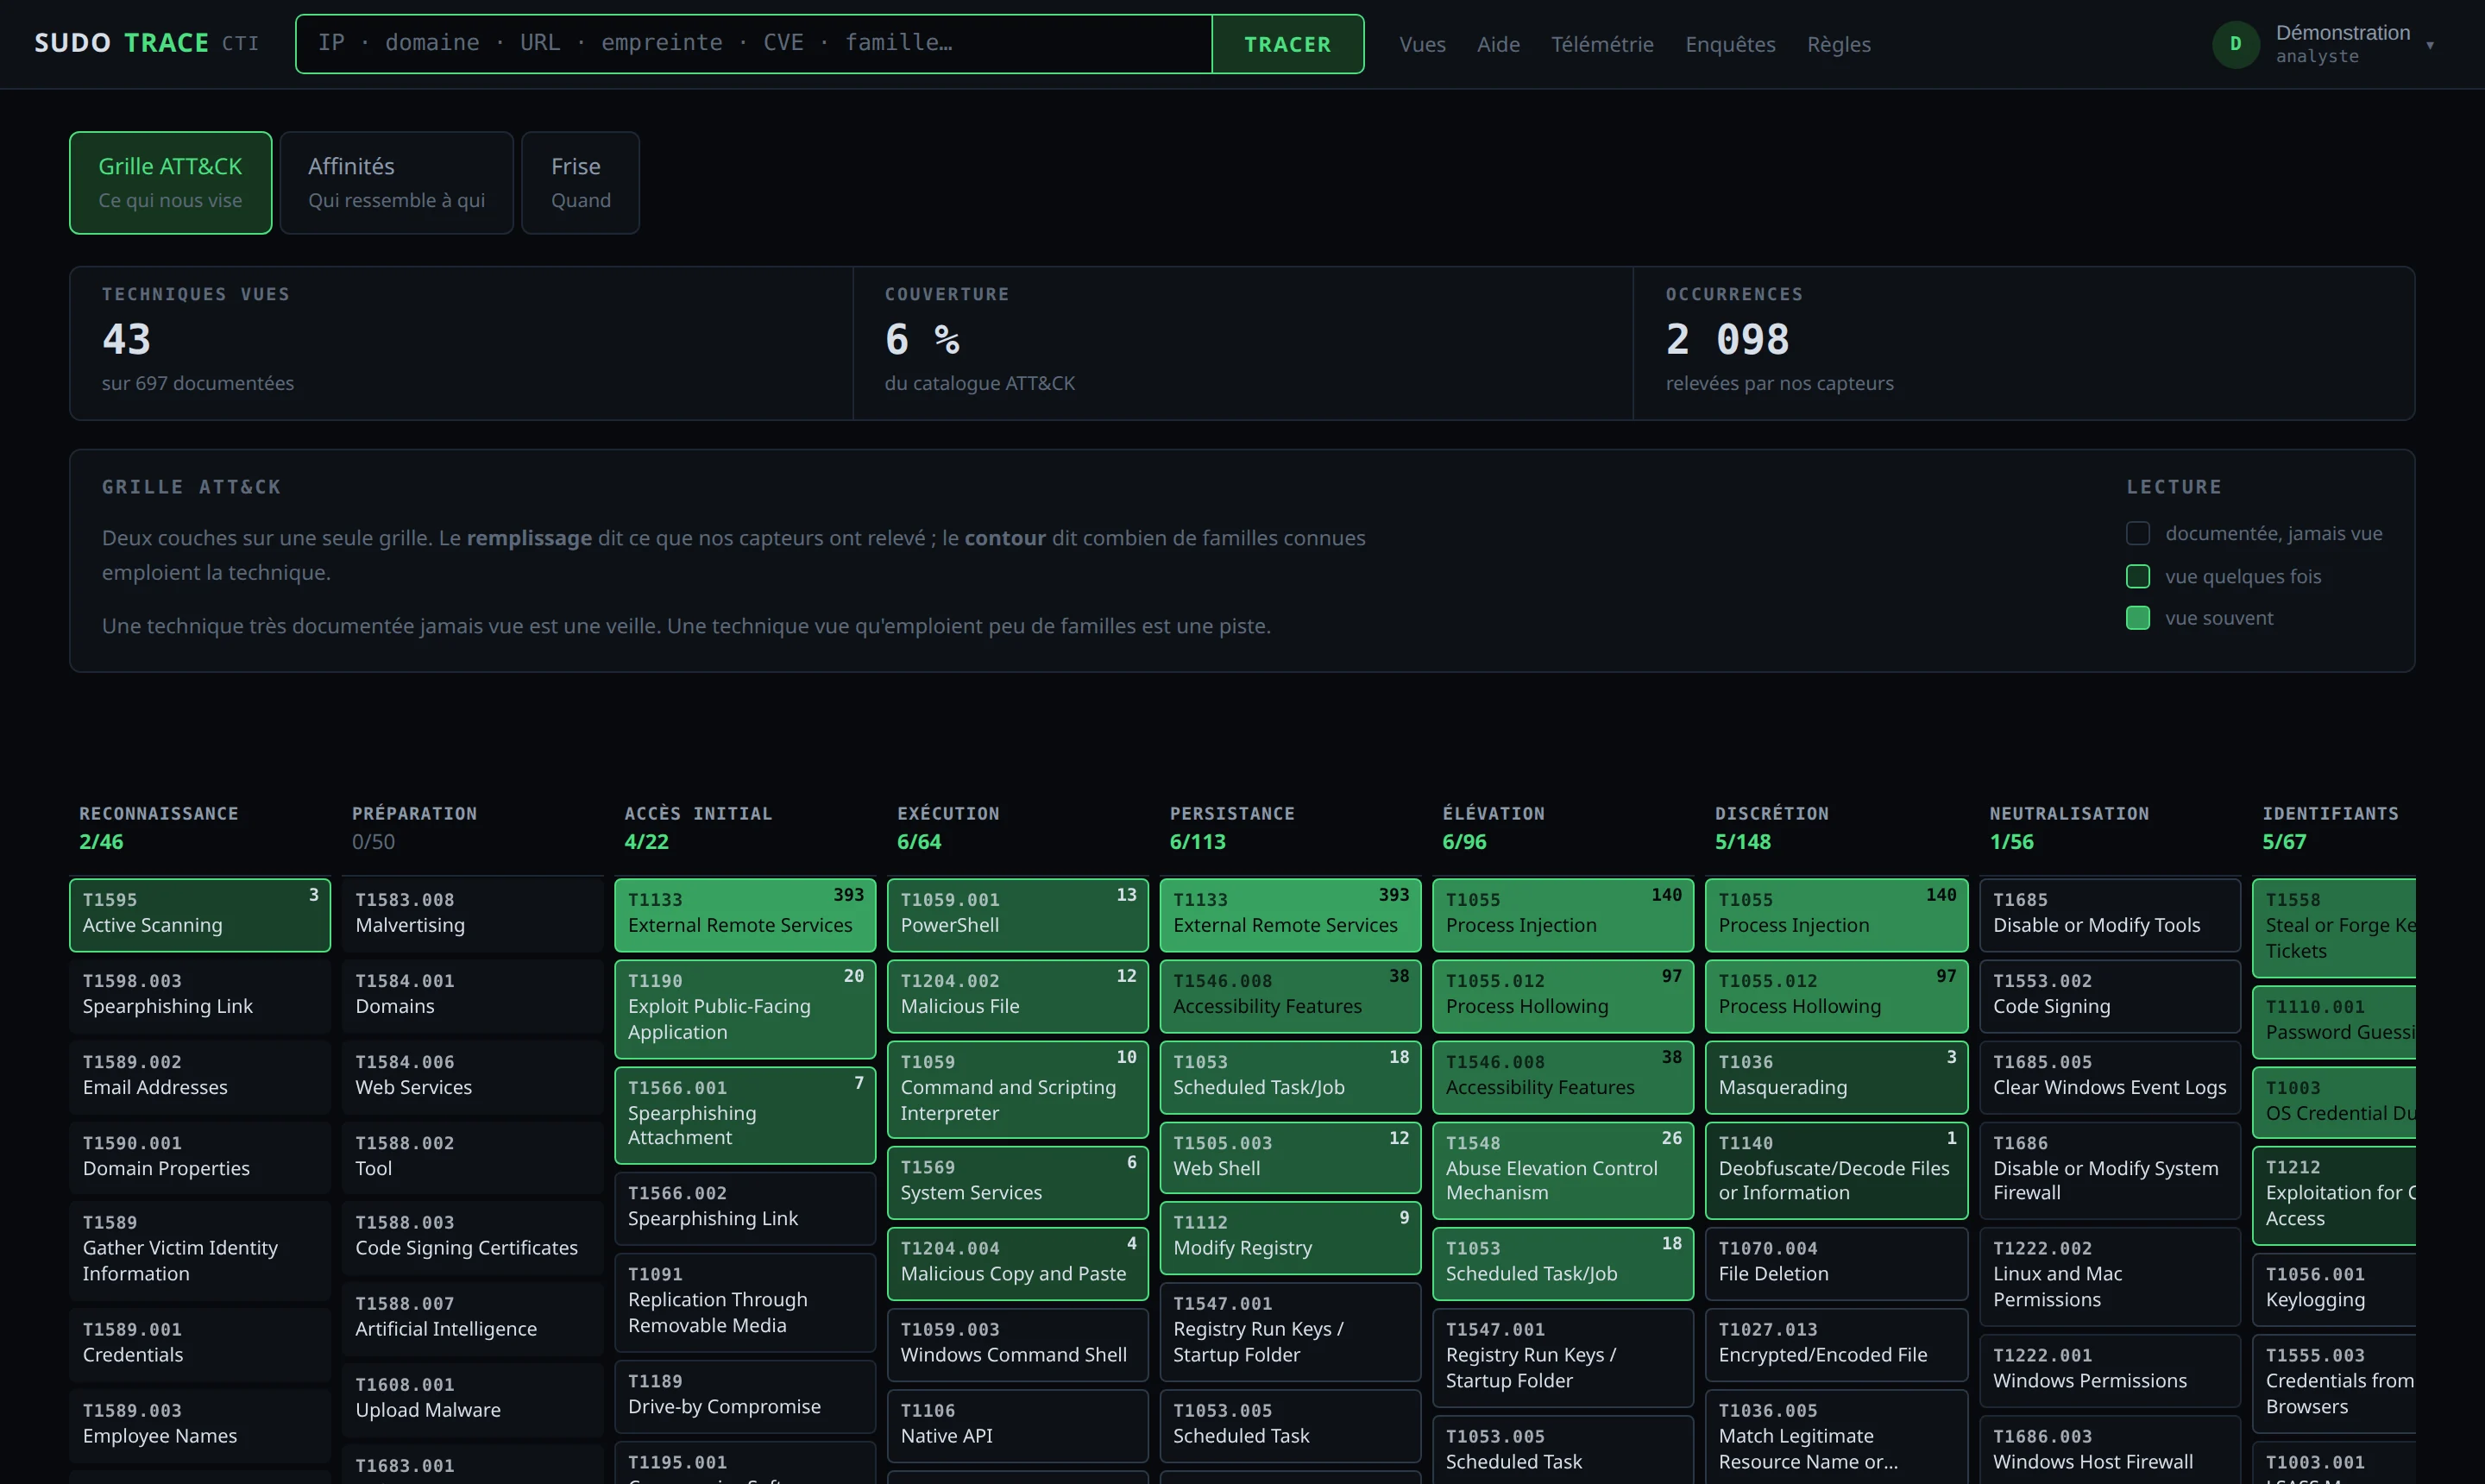Click the SUDO TRACE logo

[146, 43]
